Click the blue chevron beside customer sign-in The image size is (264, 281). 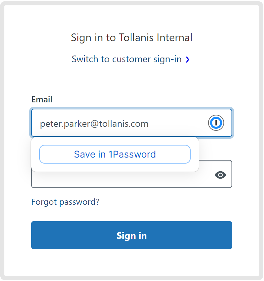click(188, 60)
